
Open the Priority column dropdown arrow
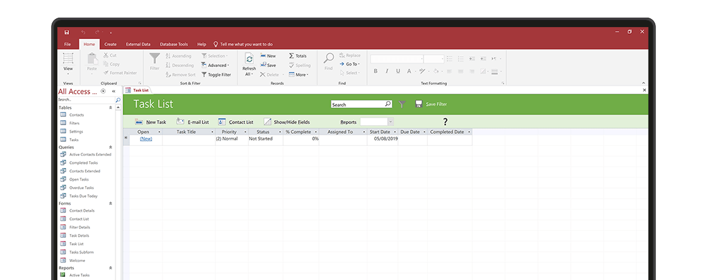click(244, 132)
